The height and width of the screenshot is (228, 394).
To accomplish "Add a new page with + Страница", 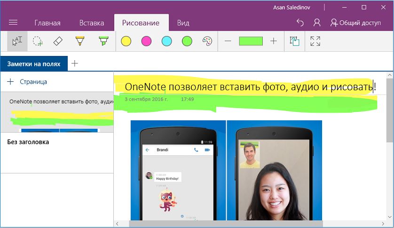I will tap(27, 82).
